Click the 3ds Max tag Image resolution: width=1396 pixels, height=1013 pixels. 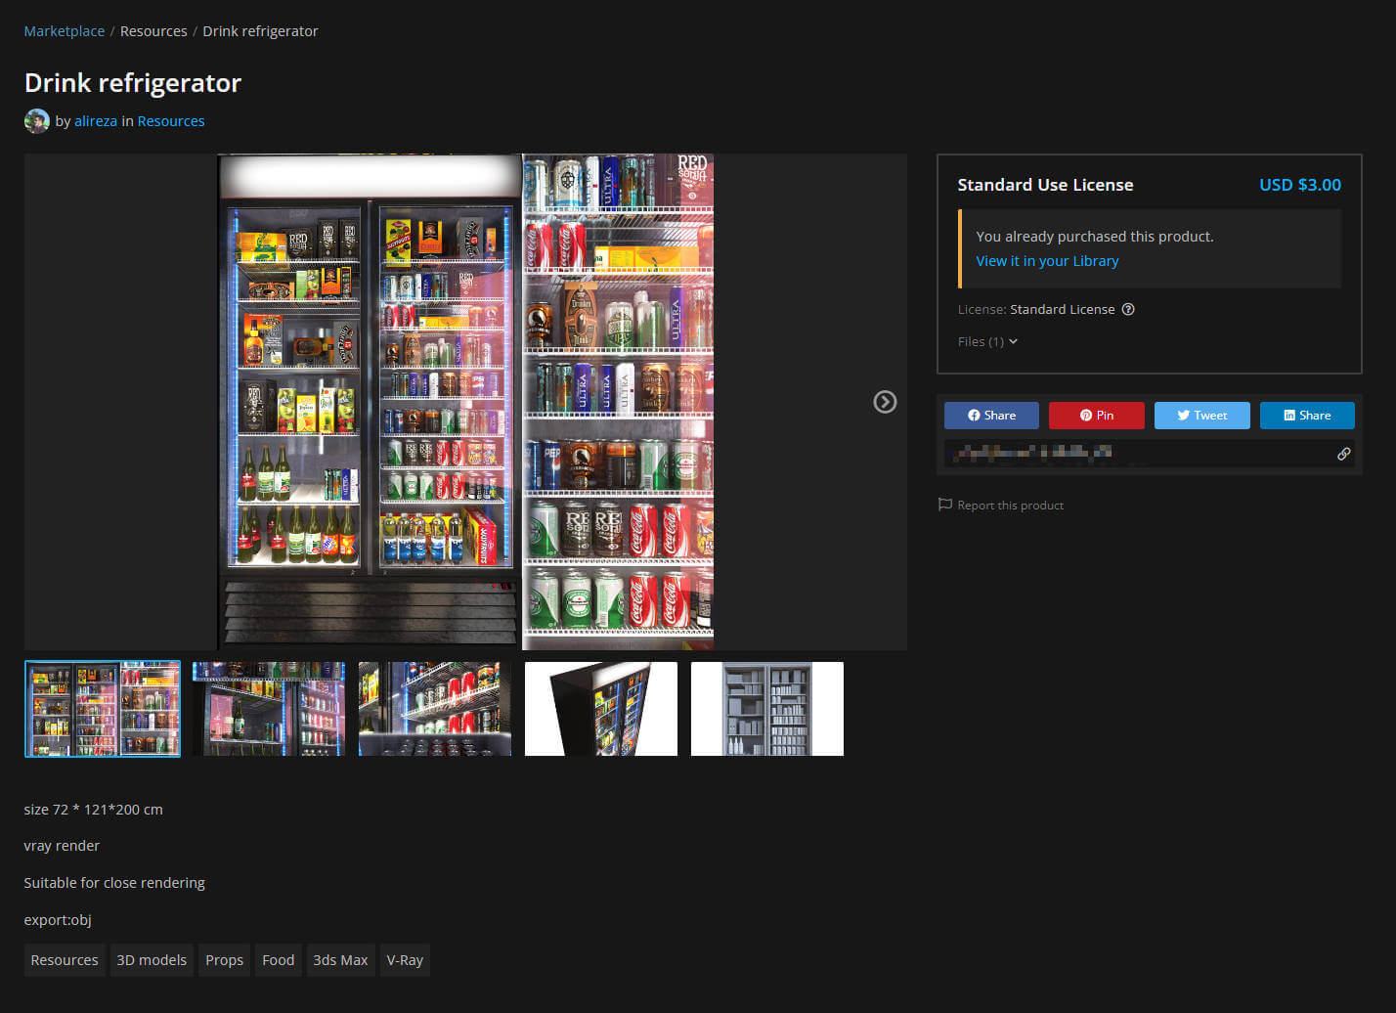click(x=340, y=960)
